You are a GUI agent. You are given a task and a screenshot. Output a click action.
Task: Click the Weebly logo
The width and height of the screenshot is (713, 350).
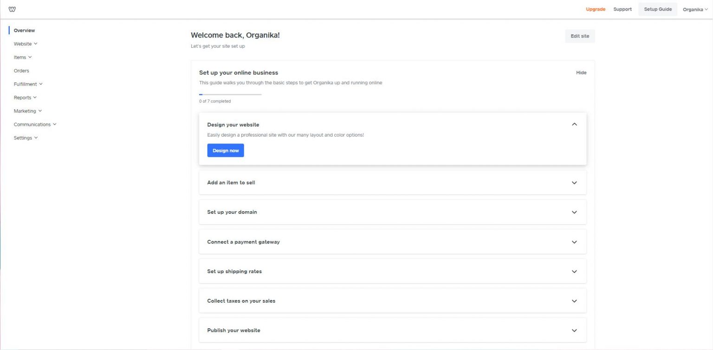coord(12,9)
